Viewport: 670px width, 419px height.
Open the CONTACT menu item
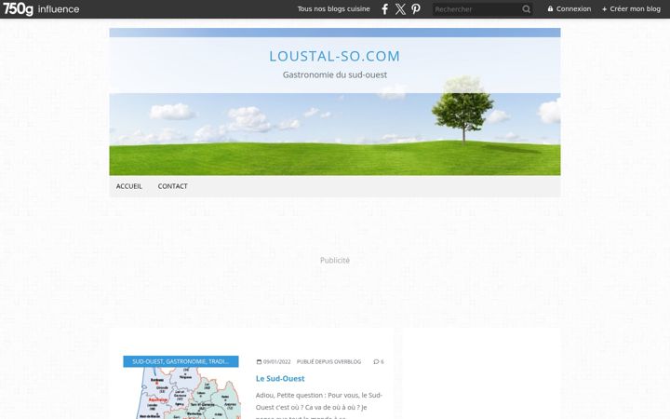coord(173,186)
